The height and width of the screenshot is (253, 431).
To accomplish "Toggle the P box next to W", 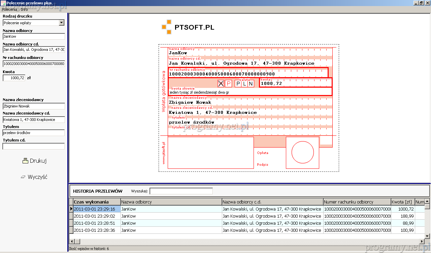I will tap(229, 84).
